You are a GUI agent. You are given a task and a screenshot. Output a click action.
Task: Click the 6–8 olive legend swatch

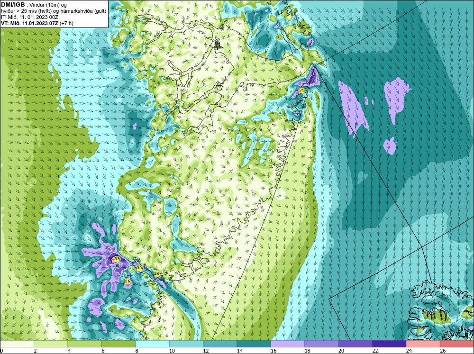[118, 344]
